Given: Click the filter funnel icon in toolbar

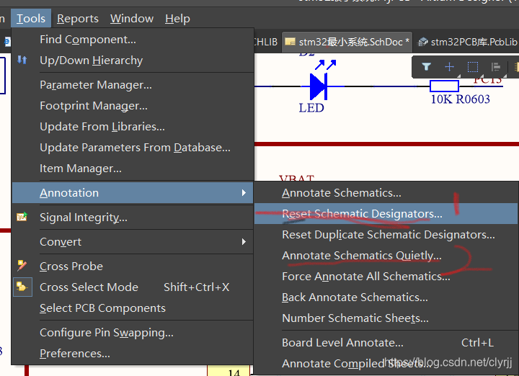Looking at the screenshot, I should [x=427, y=67].
